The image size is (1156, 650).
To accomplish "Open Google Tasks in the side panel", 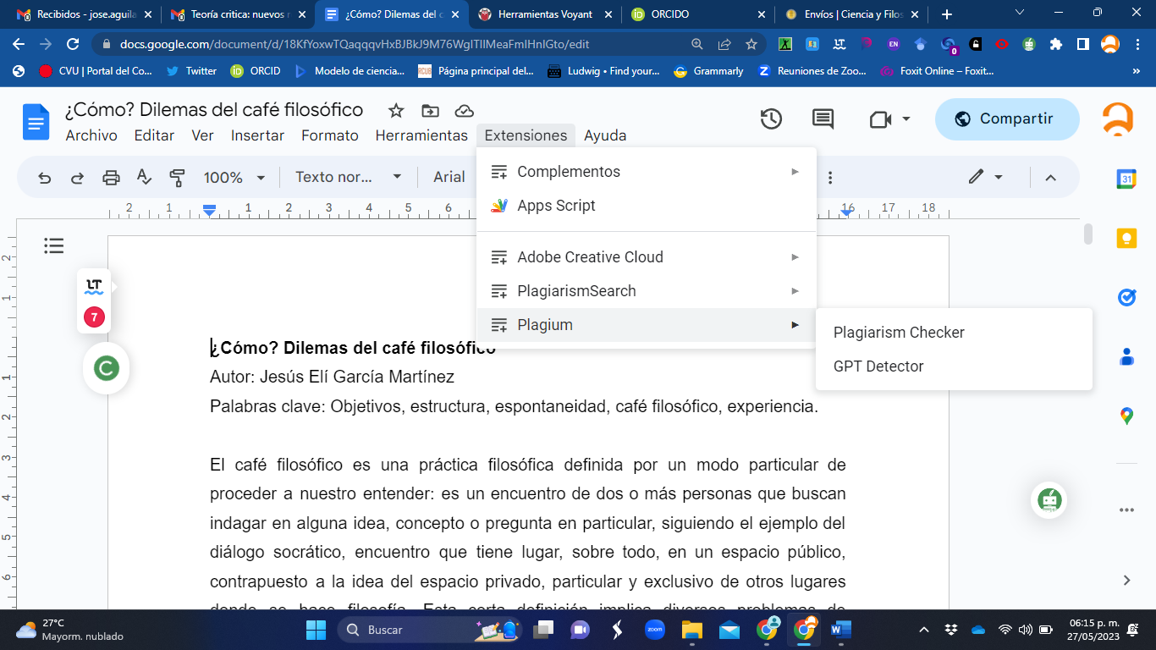I will click(1126, 297).
